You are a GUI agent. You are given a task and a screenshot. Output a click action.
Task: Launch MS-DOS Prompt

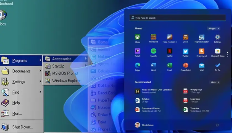[x=65, y=73]
